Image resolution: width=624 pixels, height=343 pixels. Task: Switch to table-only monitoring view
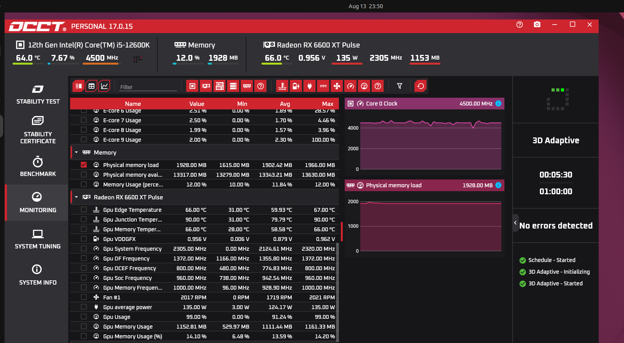(x=92, y=86)
